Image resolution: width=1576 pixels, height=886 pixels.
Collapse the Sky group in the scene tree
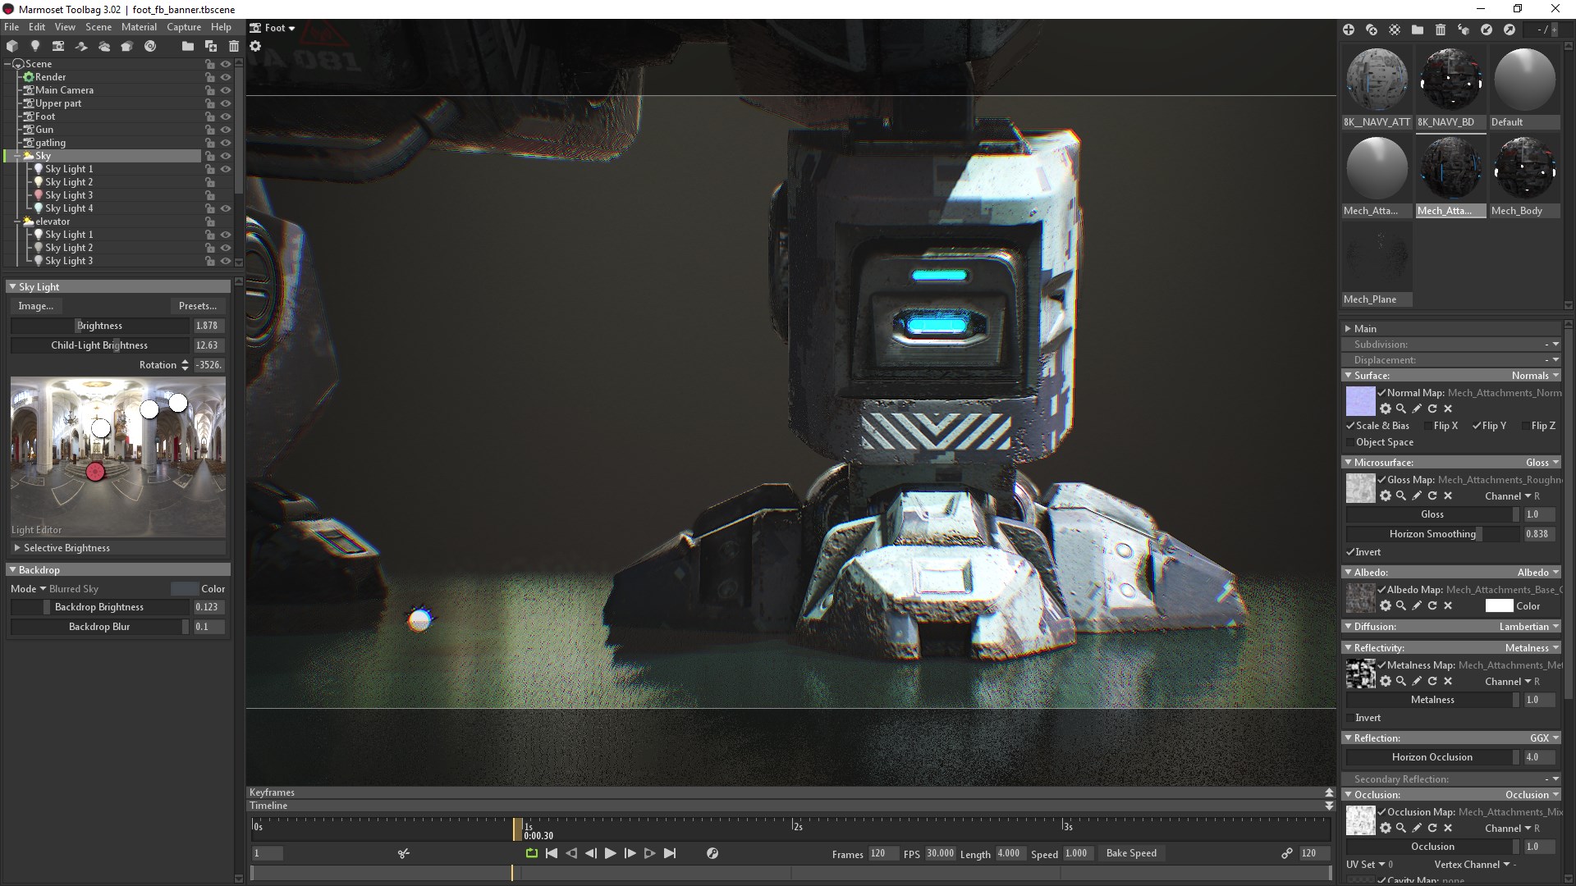pyautogui.click(x=18, y=155)
